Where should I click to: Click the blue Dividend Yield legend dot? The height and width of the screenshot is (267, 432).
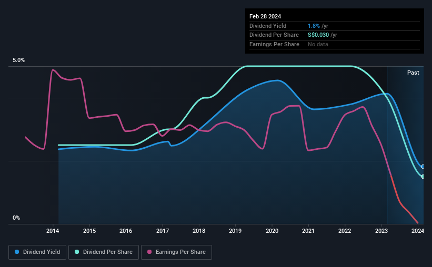coord(17,252)
